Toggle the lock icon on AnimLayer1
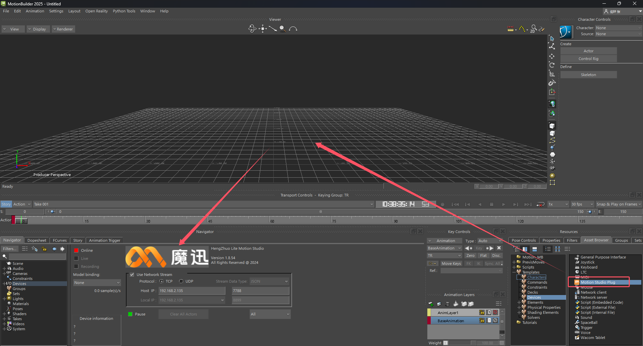Screen dimensions: 643x346 click(482, 312)
